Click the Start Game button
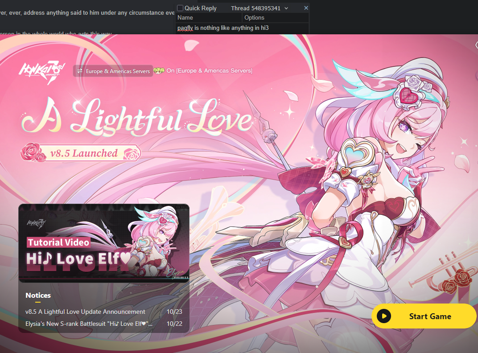Viewport: 478px width, 353px height. [424, 316]
